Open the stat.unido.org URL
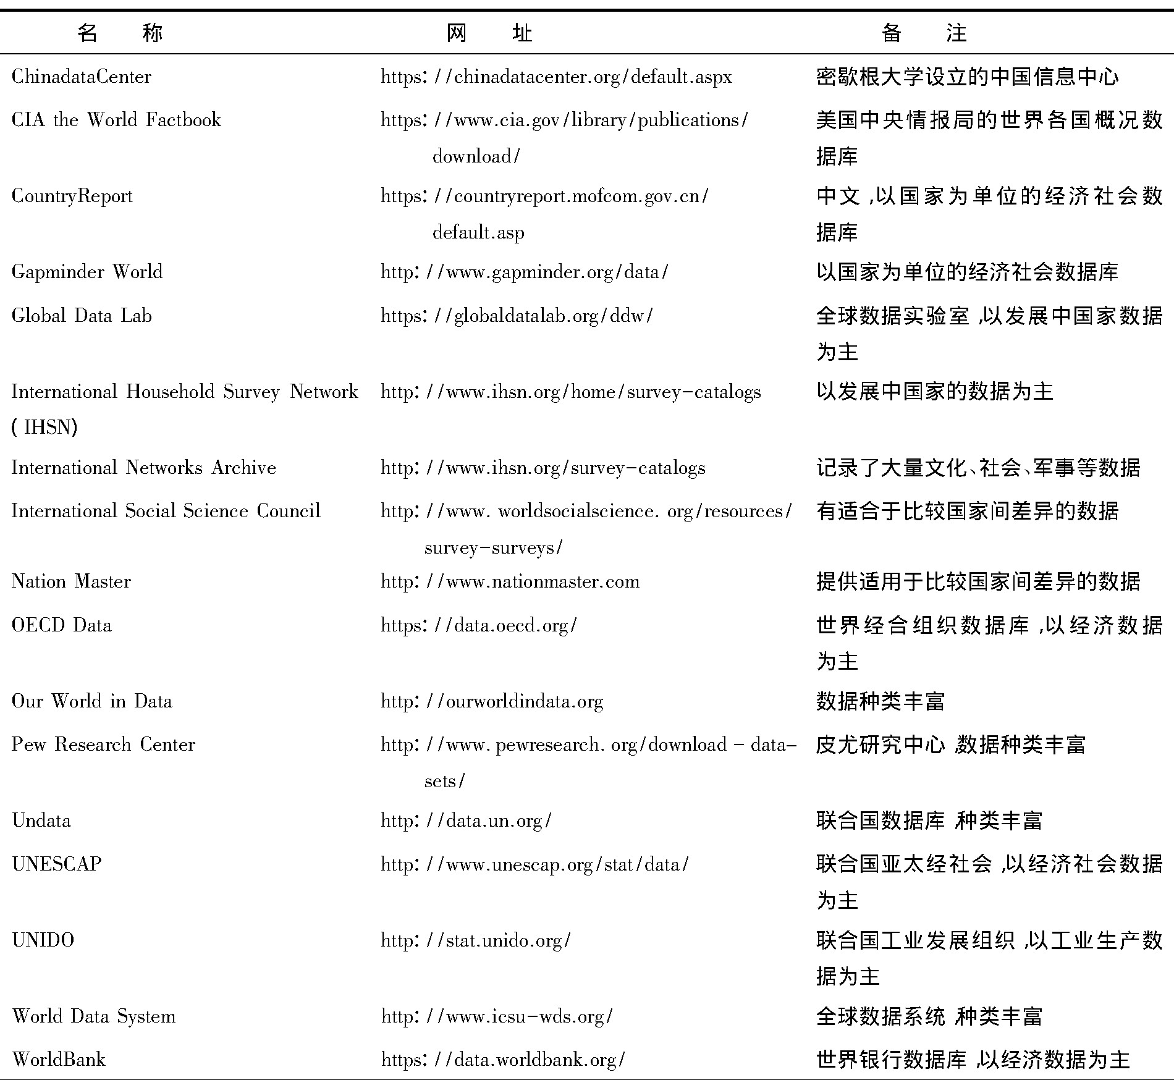Viewport: 1174px width, 1080px height. click(476, 941)
